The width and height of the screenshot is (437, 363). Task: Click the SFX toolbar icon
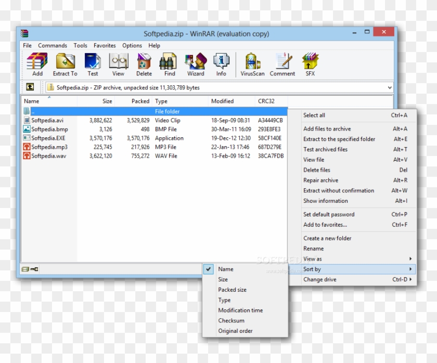[310, 64]
